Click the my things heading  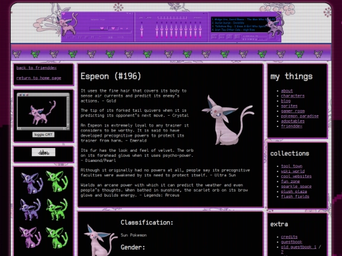(x=291, y=76)
